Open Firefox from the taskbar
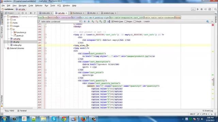 83,119
